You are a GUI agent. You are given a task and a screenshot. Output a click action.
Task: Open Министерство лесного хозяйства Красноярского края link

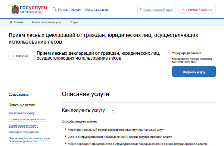pos(192,60)
